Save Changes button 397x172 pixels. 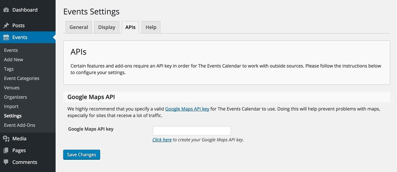[81, 155]
